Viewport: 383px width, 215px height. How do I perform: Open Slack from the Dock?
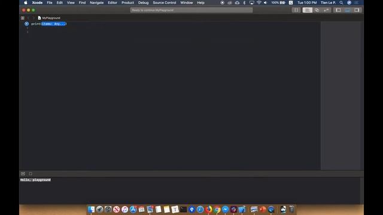tap(233, 210)
